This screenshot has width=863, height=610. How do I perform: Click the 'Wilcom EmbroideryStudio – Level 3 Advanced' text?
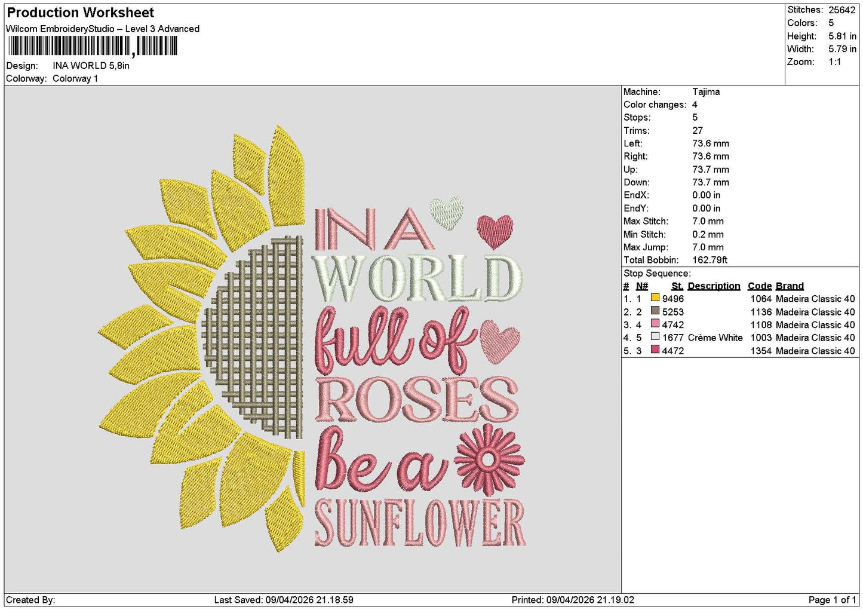103,29
